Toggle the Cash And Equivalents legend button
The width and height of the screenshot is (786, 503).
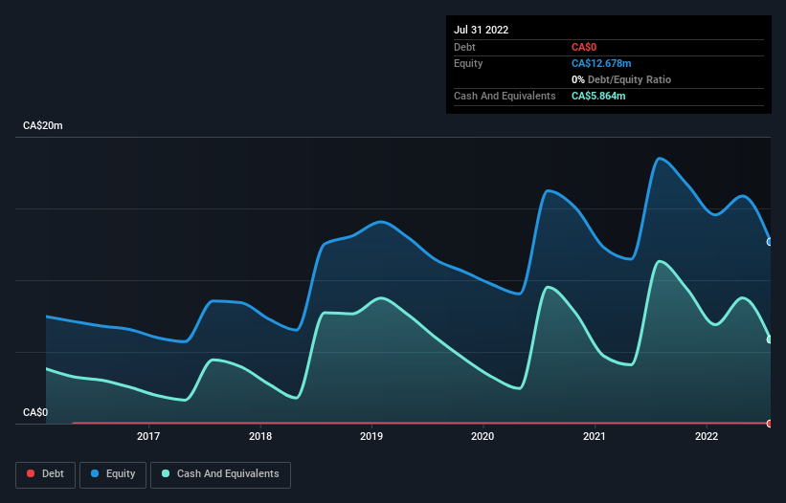[x=220, y=474]
